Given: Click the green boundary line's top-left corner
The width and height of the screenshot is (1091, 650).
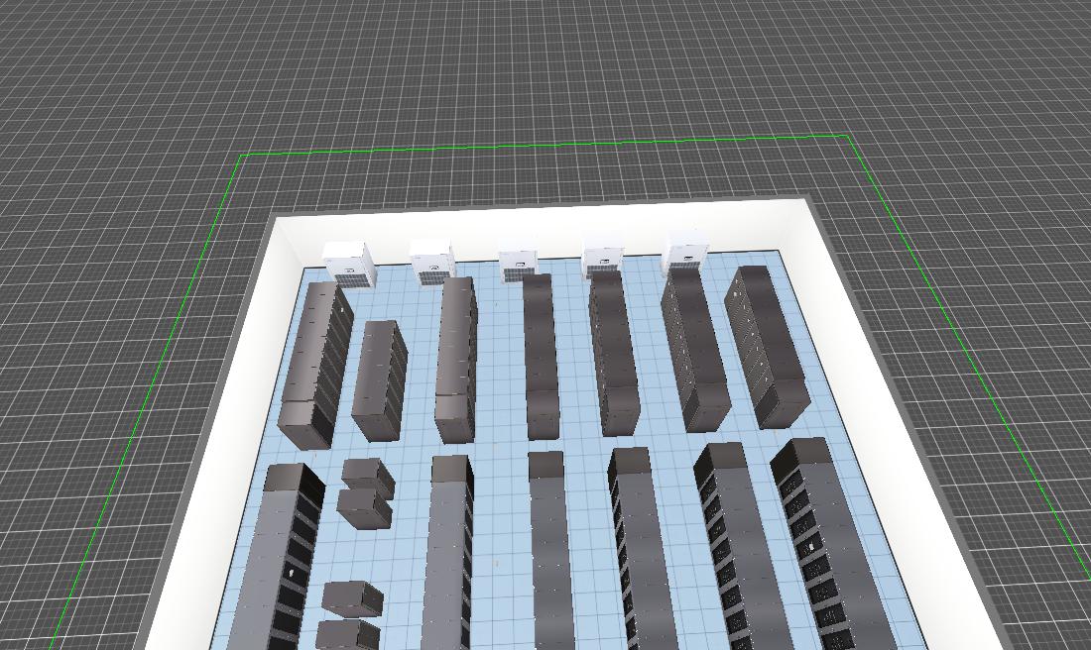Looking at the screenshot, I should click(x=241, y=155).
